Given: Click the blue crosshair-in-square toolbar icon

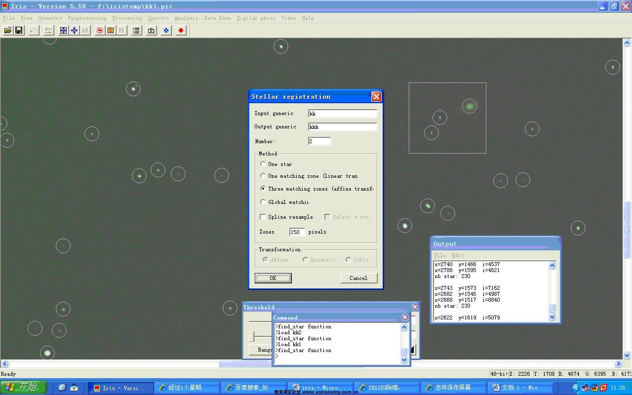Looking at the screenshot, I should pos(63,31).
